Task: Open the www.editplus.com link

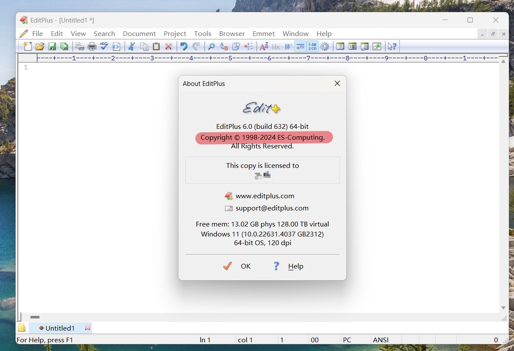Action: click(265, 196)
